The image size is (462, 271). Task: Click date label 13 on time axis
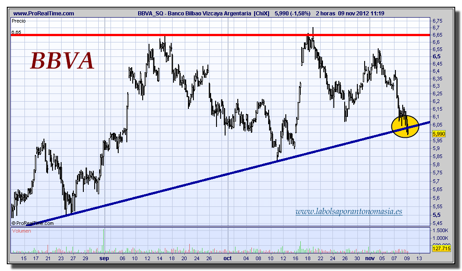click(x=419, y=258)
